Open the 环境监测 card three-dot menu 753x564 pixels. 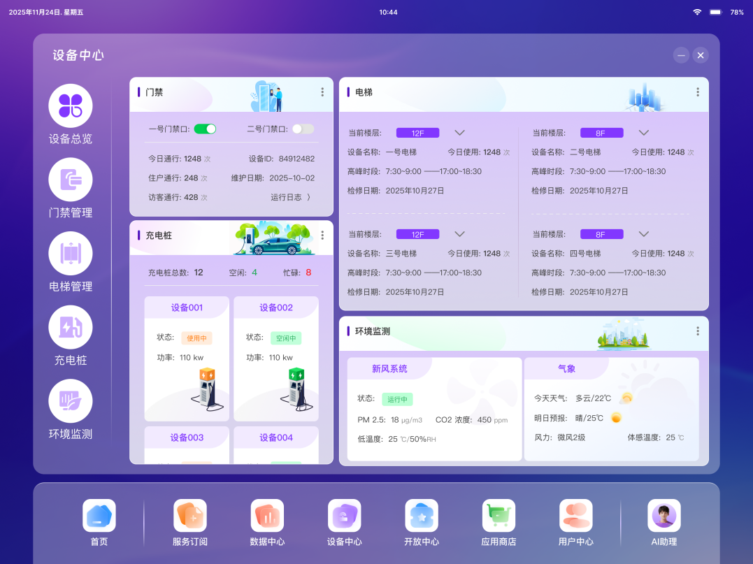[697, 331]
